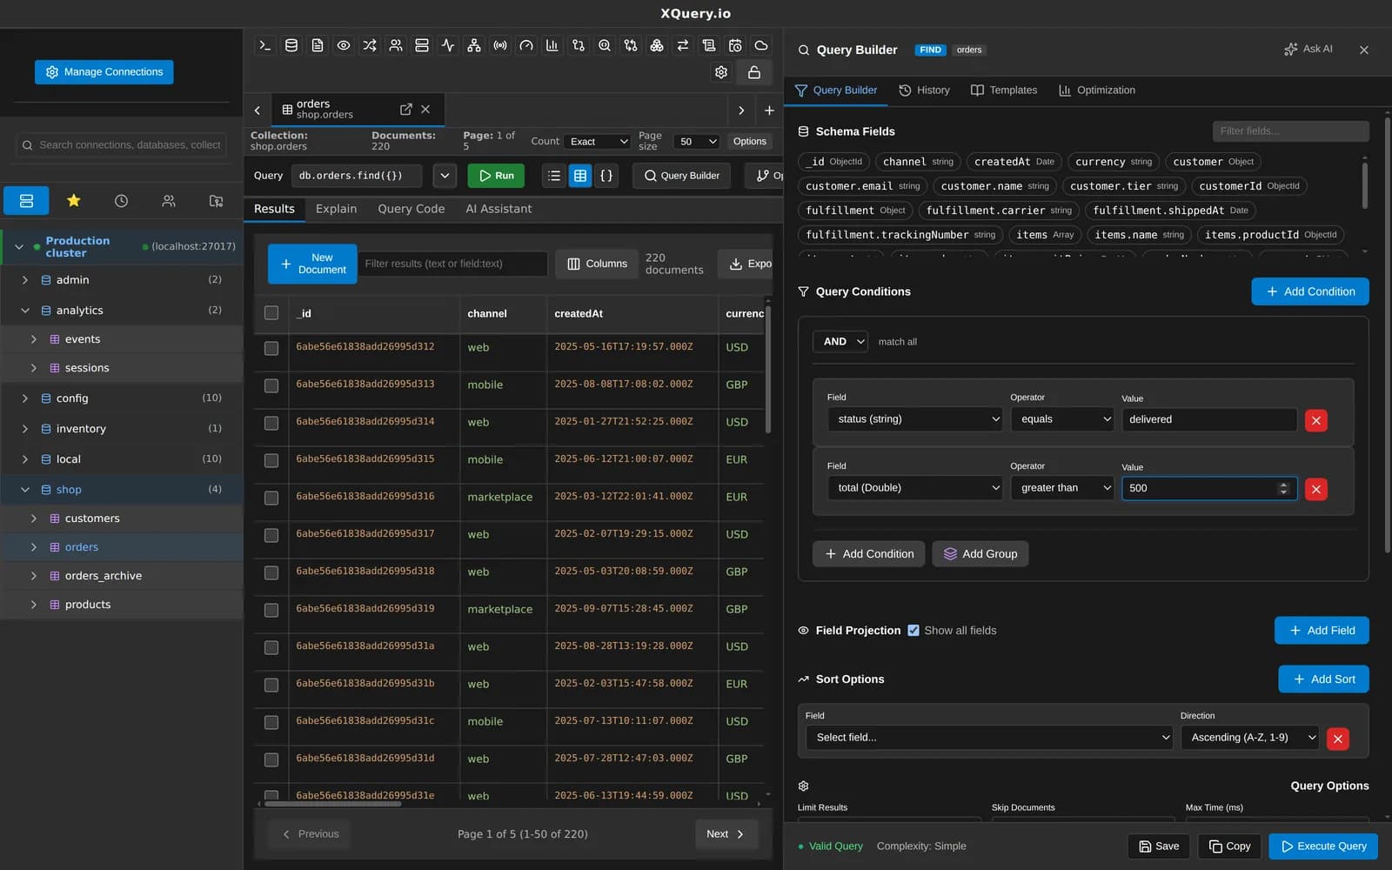
Task: Remove the status equals delivered condition
Action: [1316, 420]
